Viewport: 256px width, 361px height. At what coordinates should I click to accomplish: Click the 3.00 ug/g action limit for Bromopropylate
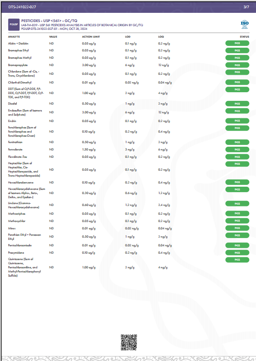pos(89,65)
